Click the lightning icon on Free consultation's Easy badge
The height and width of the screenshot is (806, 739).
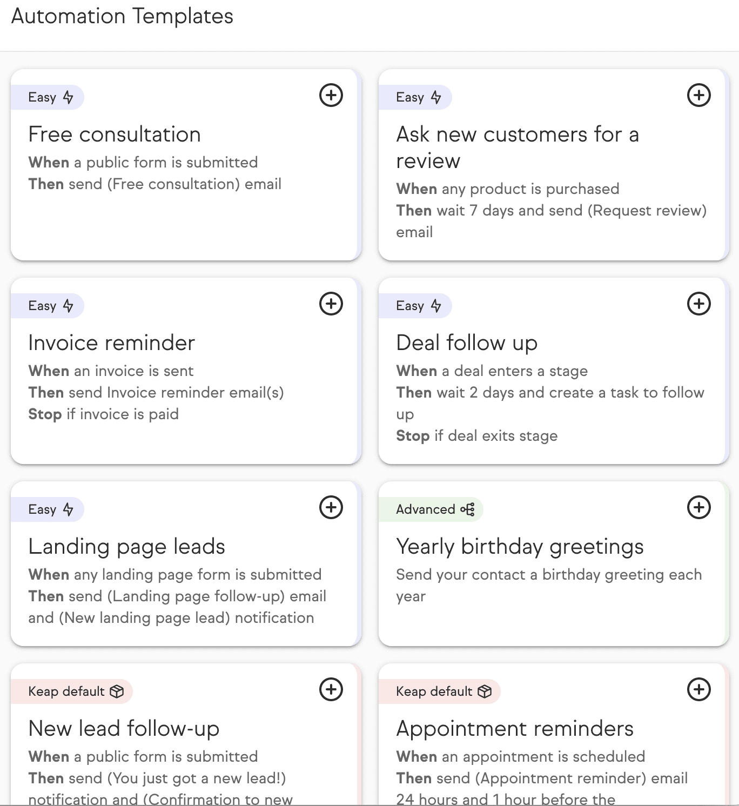pyautogui.click(x=68, y=97)
